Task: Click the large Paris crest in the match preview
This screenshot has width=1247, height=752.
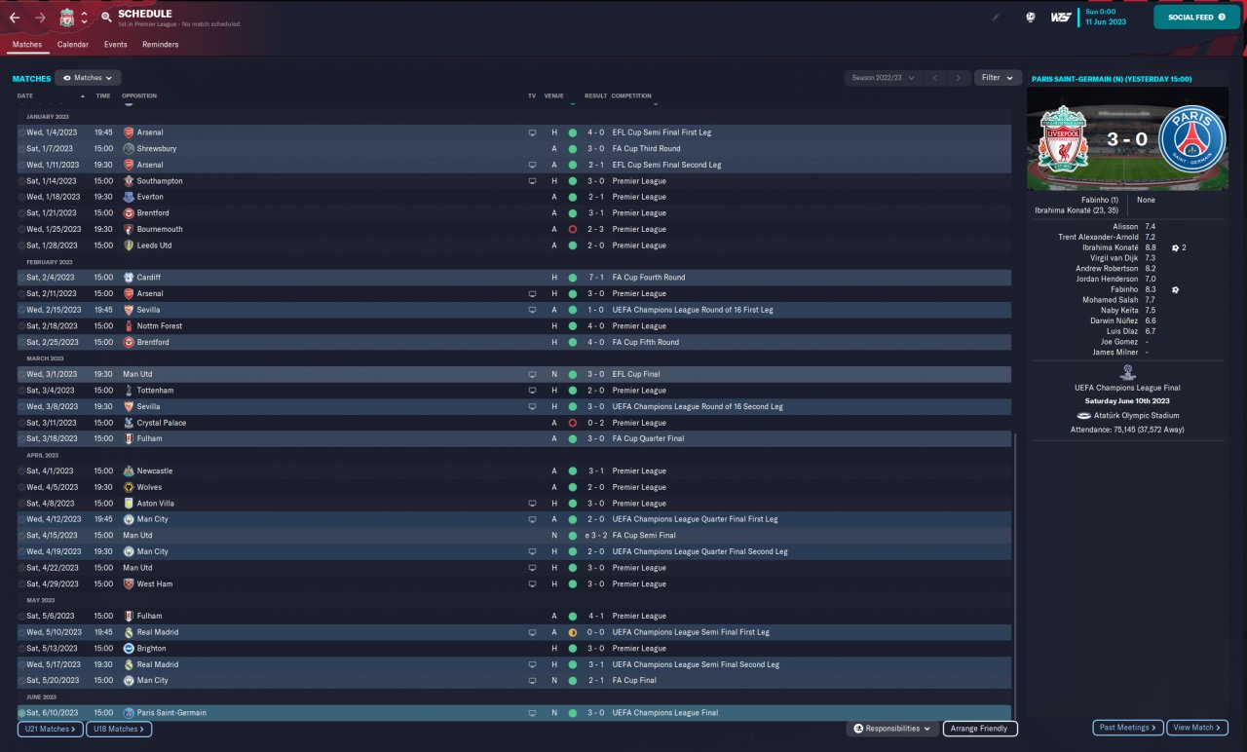Action: tap(1190, 139)
